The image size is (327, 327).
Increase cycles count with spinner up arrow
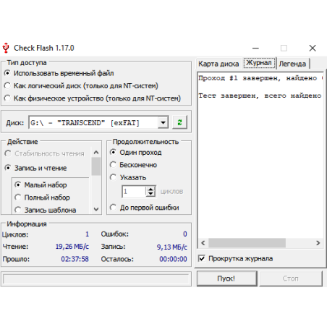pos(150,189)
